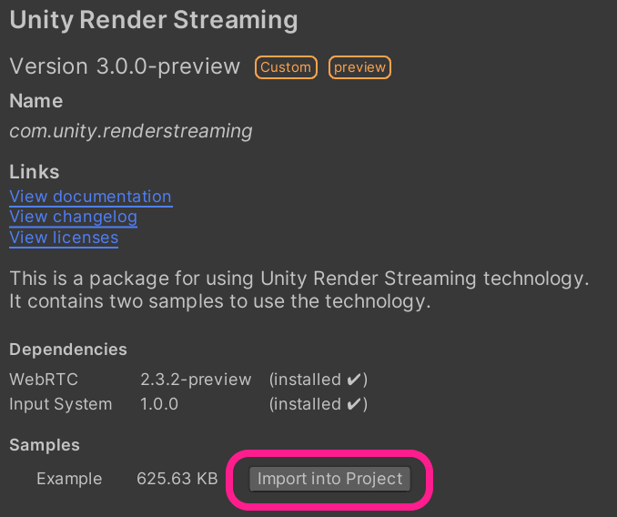Click the 625.63 KB sample size
Screen dimensions: 617x517
point(177,479)
